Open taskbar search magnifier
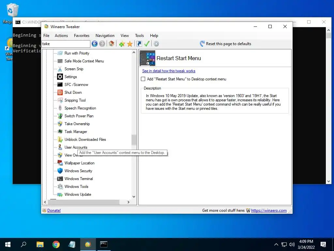334x251 pixels. (23, 244)
